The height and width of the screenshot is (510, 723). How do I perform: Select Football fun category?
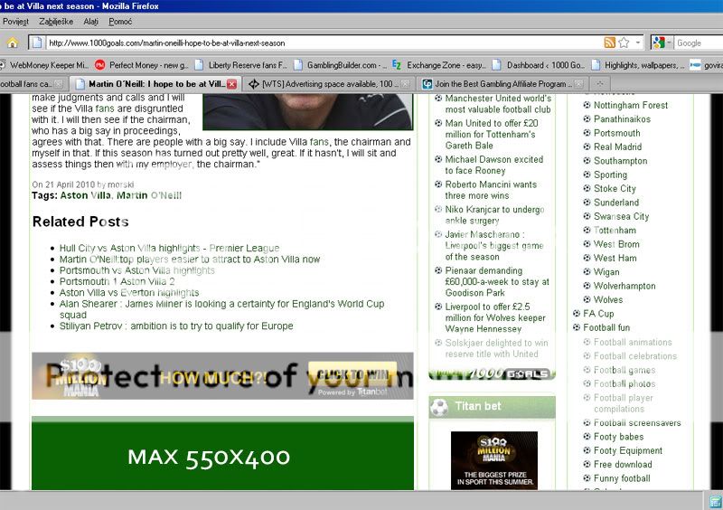point(606,327)
